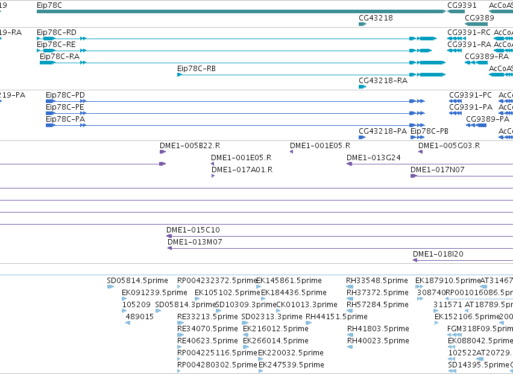Click cDNA clone DME1-013G24
The width and height of the screenshot is (513, 374).
click(x=374, y=158)
